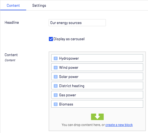Click the Hydropower block icon
Screen dimensions: 148x133
point(56,58)
